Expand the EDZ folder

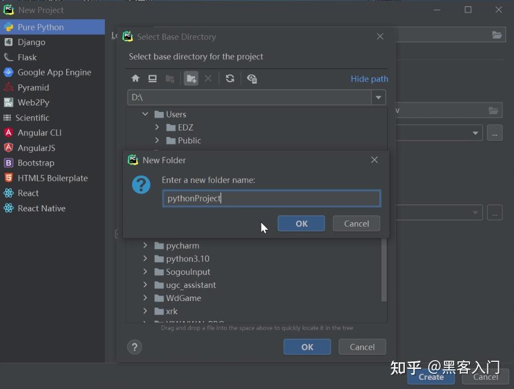(x=158, y=127)
